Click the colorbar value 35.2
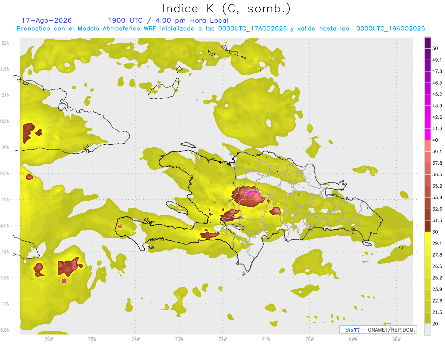 [438, 186]
